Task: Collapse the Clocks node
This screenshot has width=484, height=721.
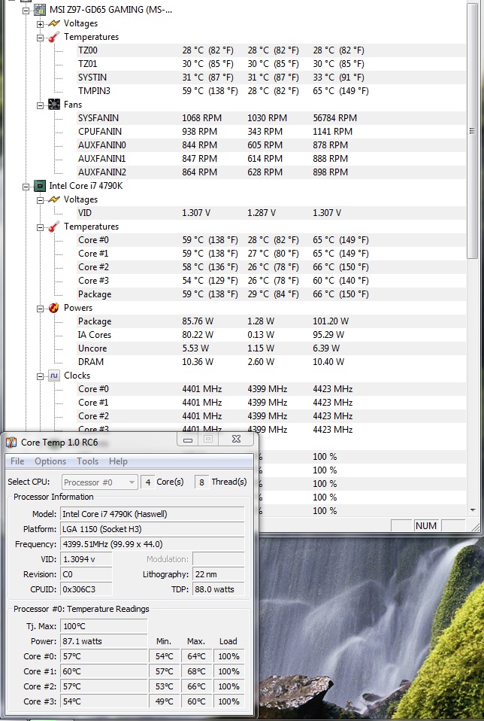Action: (x=41, y=376)
